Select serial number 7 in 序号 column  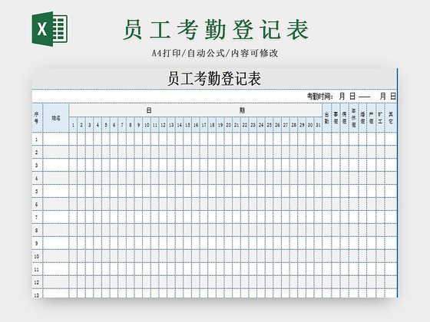click(37, 218)
